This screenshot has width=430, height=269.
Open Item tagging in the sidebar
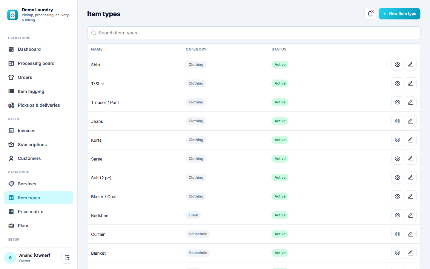[x=39, y=91]
